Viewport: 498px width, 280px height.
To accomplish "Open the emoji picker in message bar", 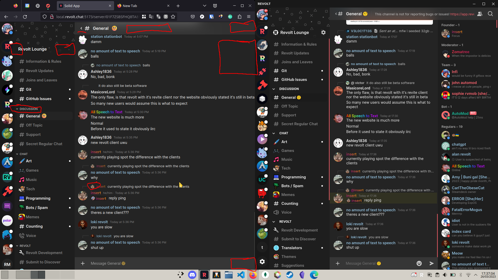I will click(x=419, y=263).
